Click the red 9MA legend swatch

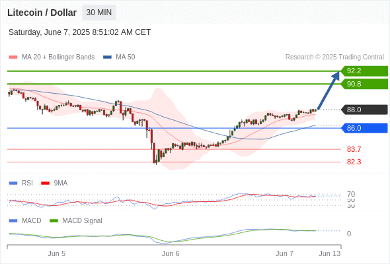point(45,183)
